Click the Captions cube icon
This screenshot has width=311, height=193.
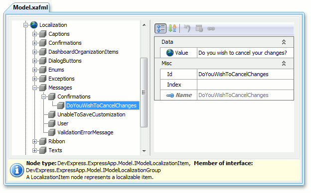[x=43, y=34]
